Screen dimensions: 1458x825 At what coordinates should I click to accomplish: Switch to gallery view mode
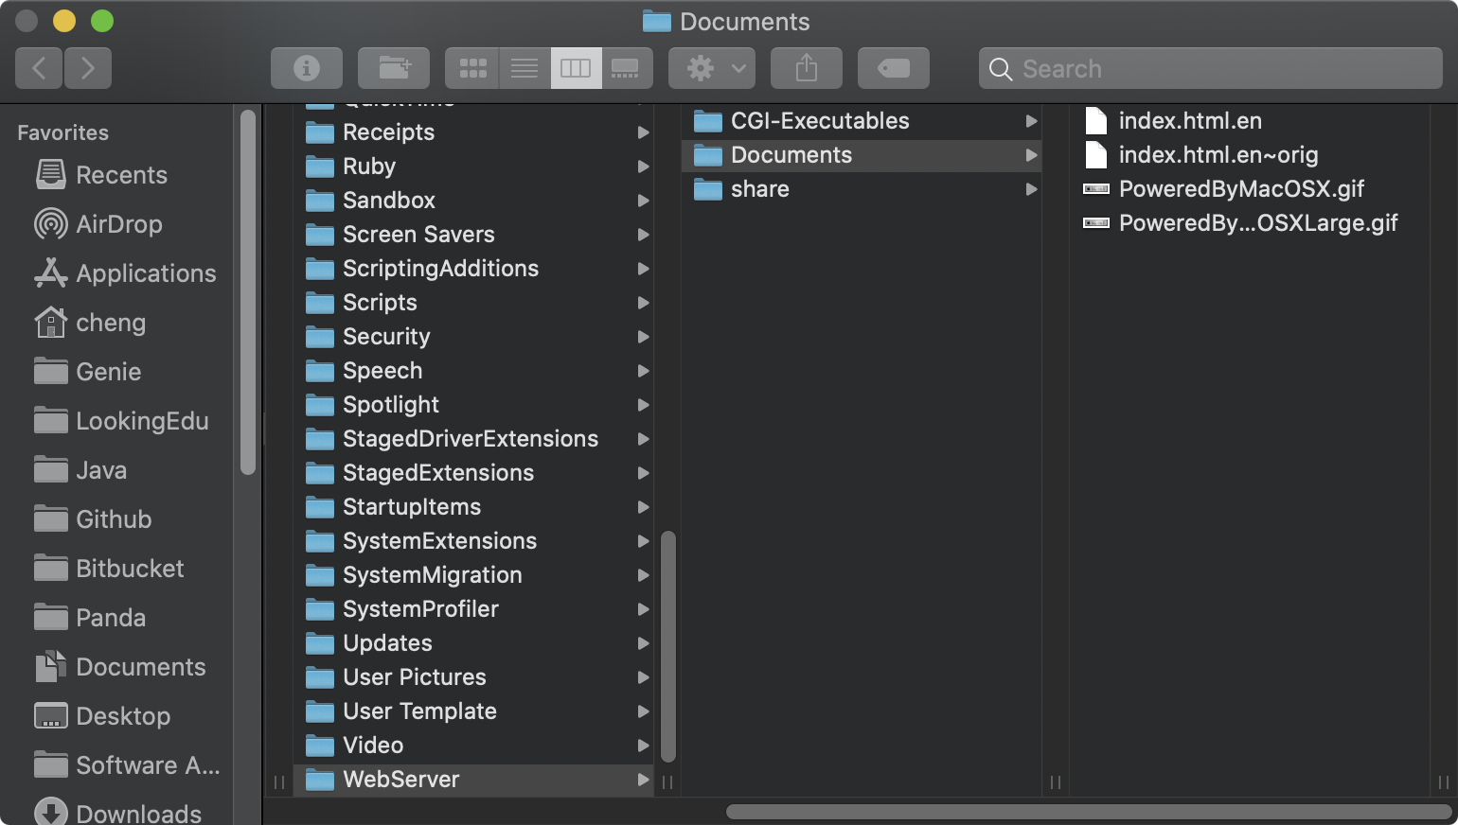click(x=626, y=68)
